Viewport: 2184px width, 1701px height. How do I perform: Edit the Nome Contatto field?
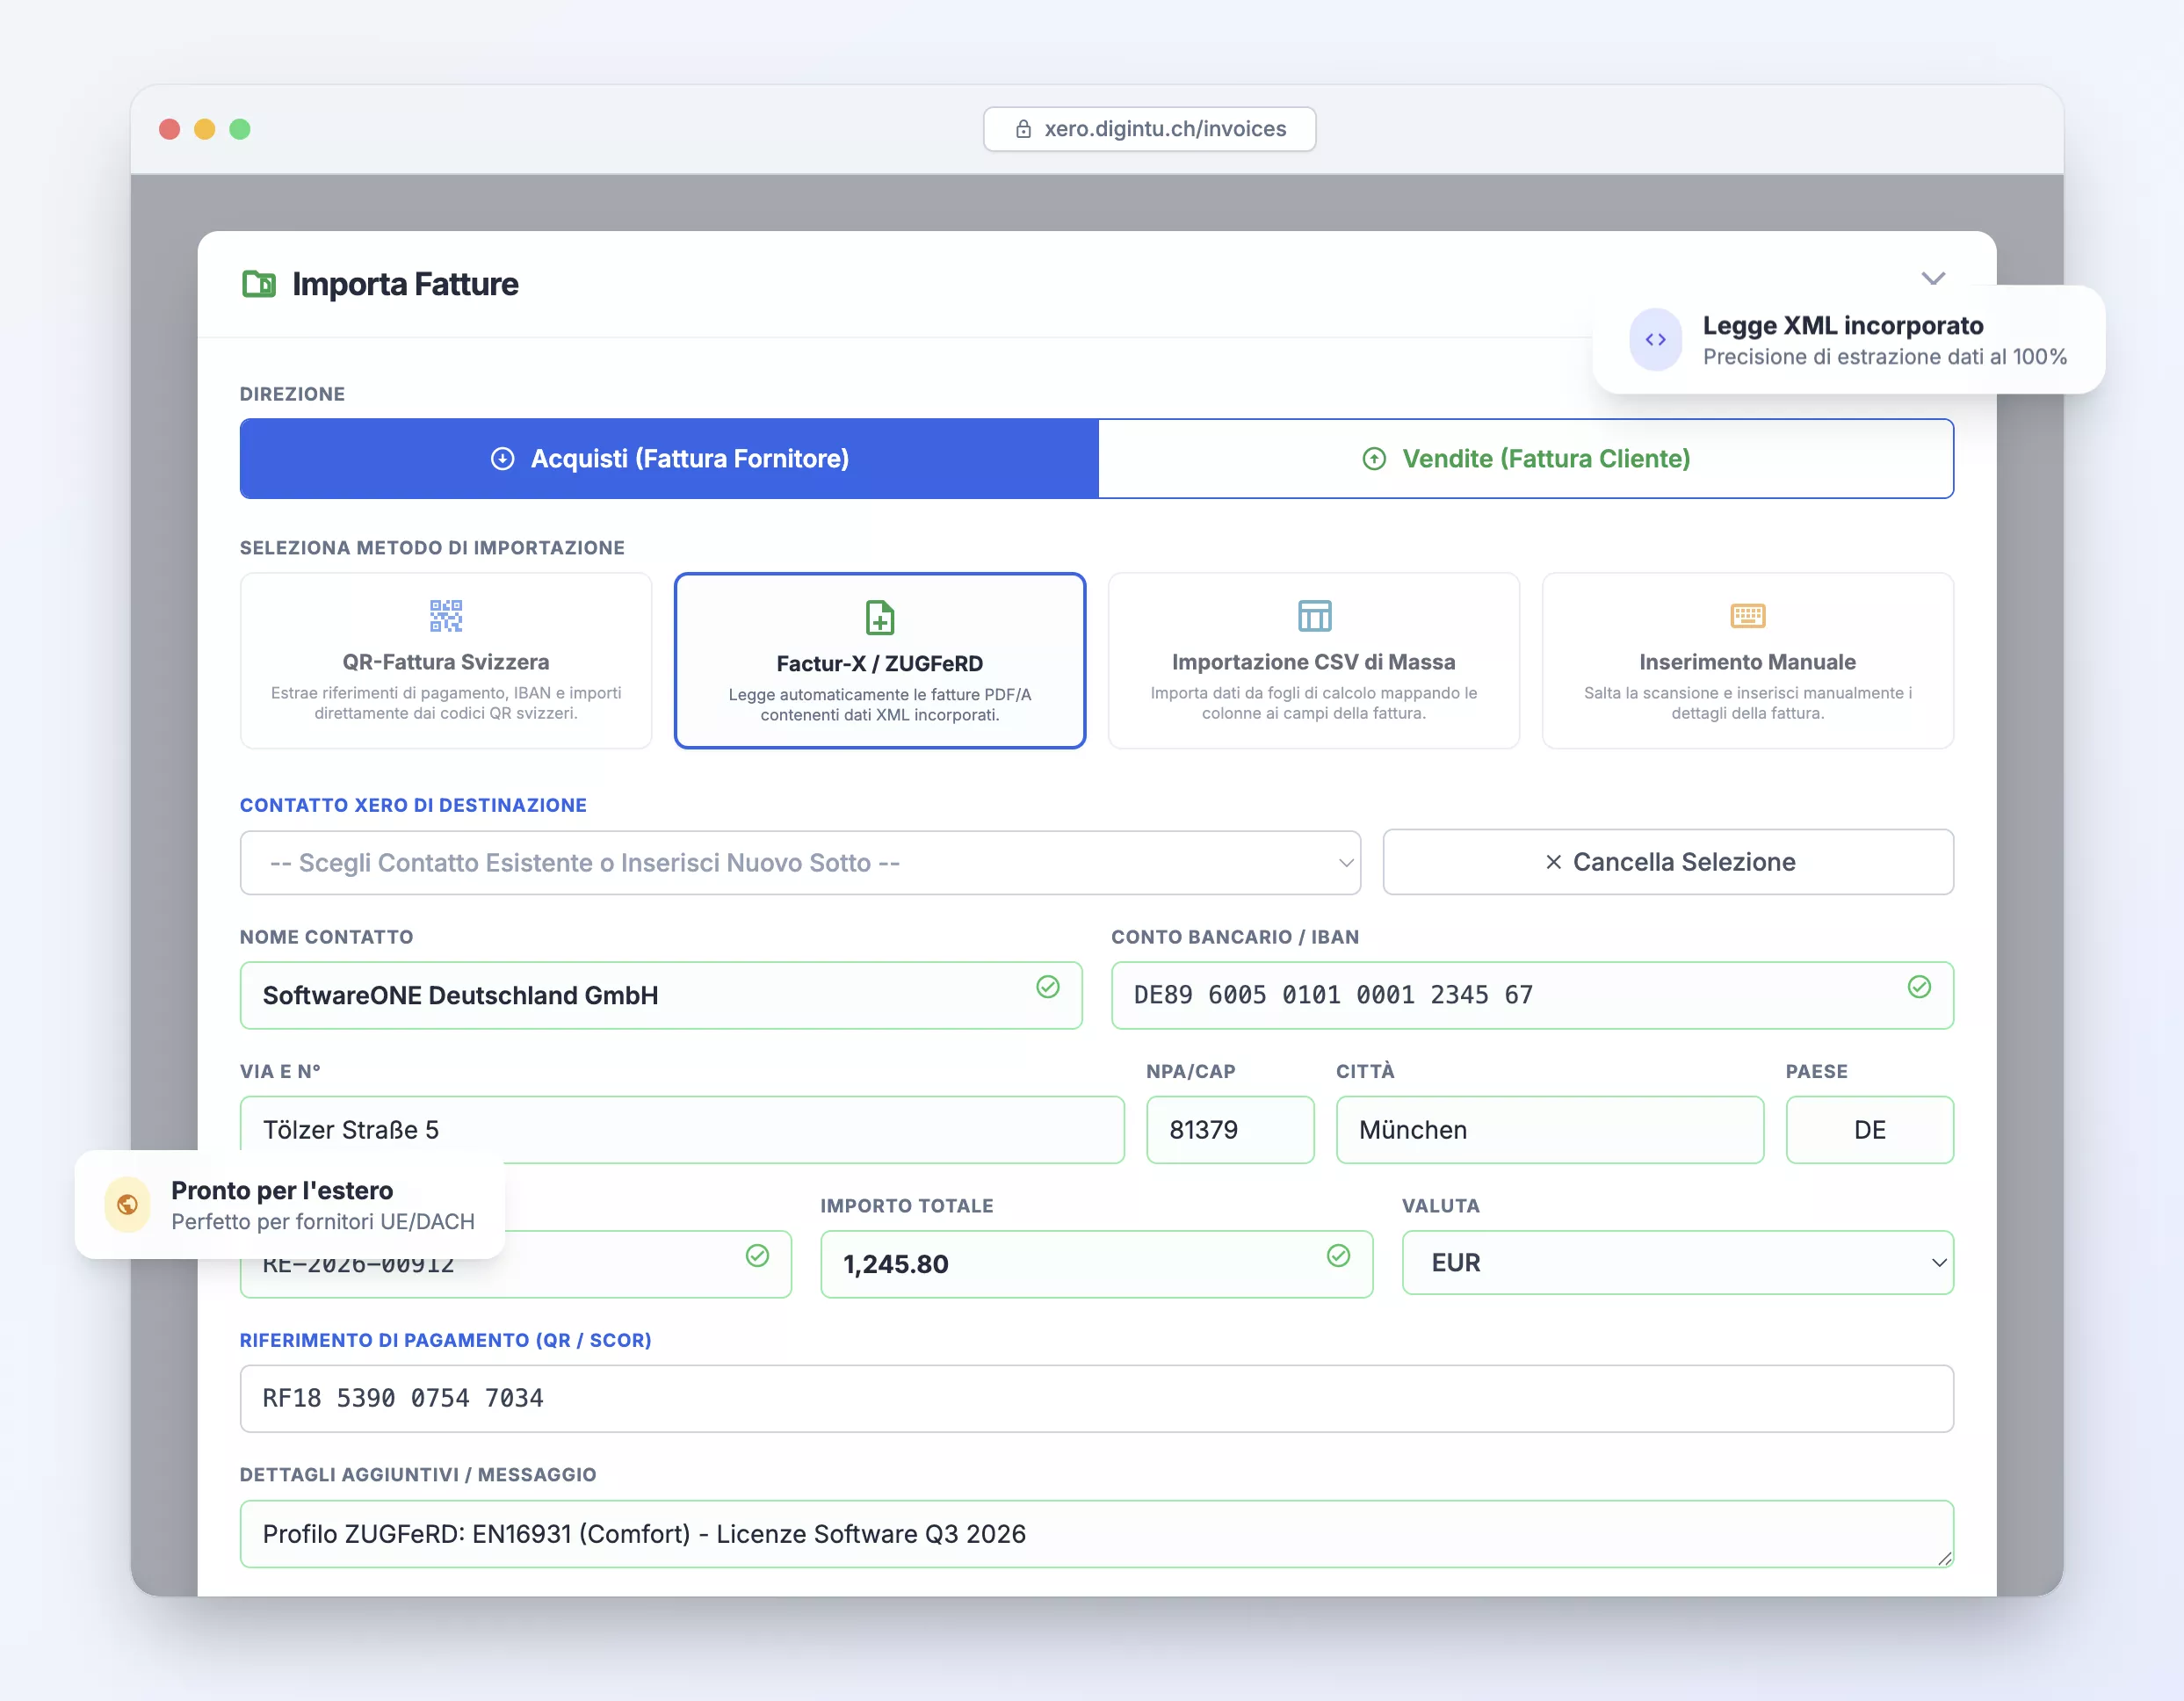click(661, 996)
